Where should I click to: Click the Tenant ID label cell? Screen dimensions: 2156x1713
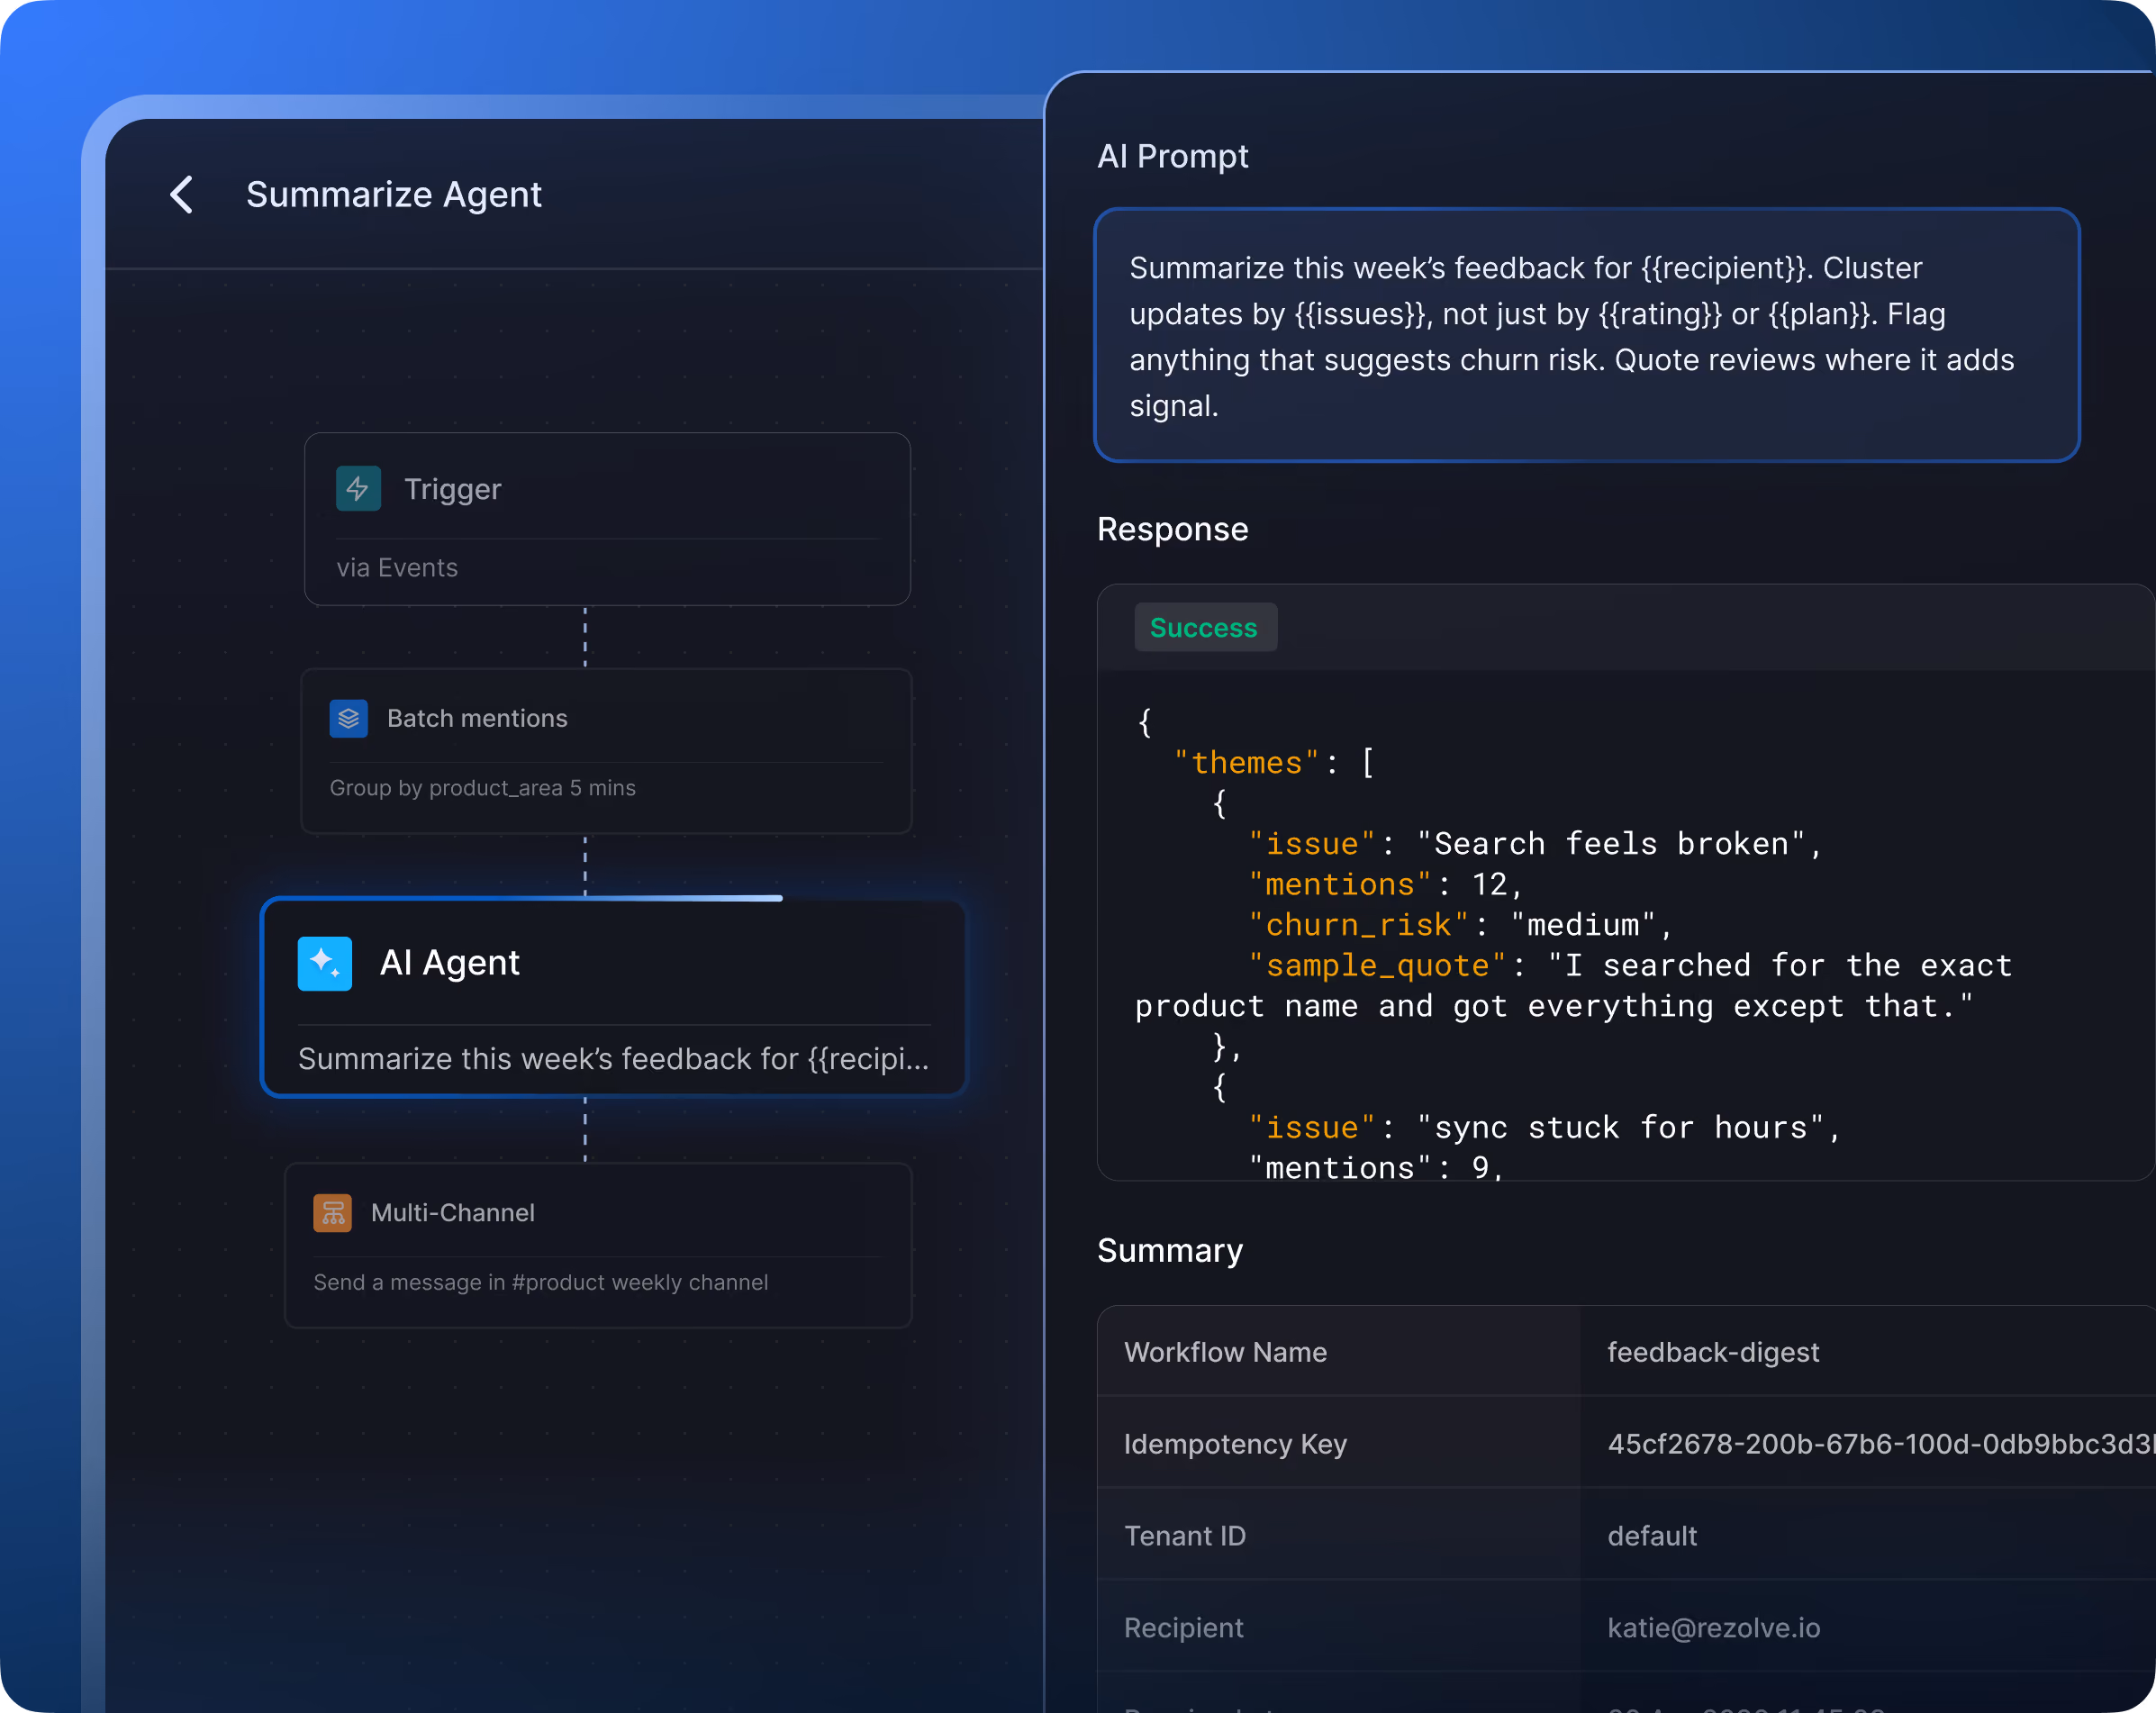click(x=1339, y=1535)
